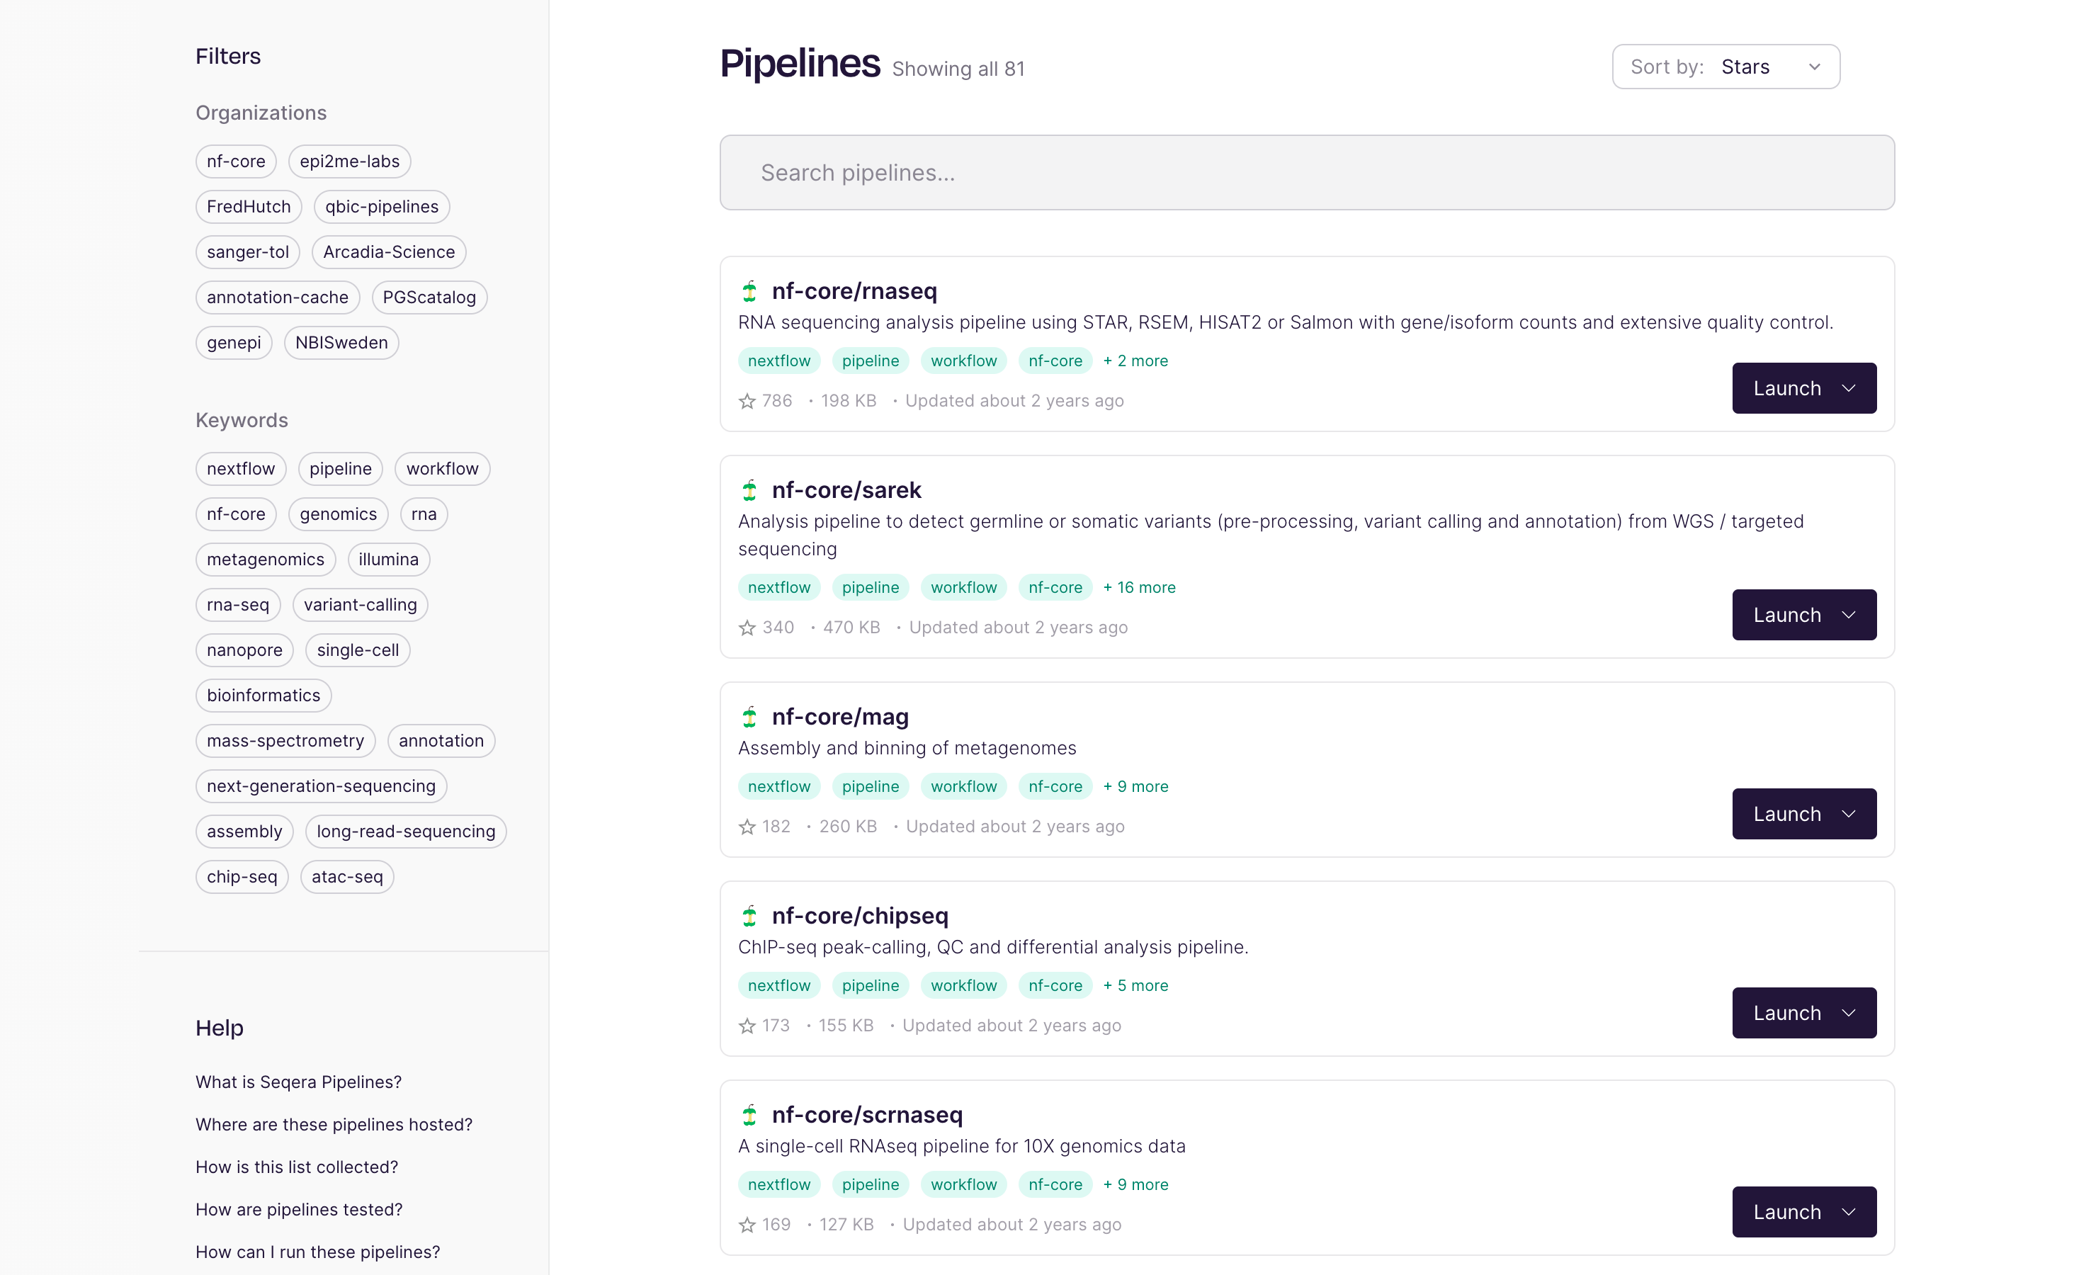
Task: Expand Launch options for nf-core/sarek
Action: pos(1849,615)
